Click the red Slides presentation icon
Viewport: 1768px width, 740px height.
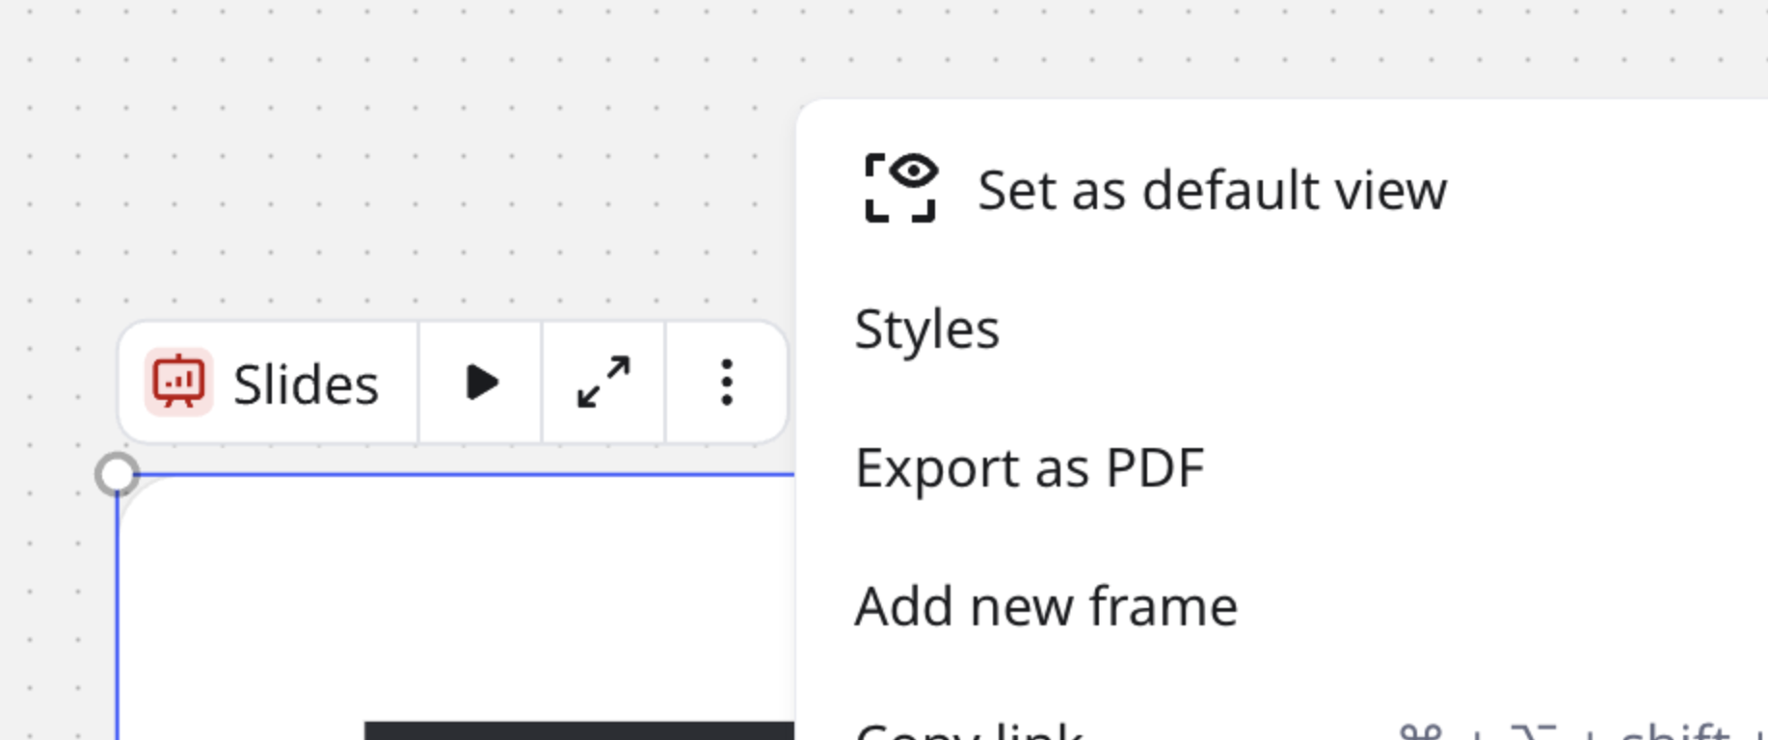point(178,383)
